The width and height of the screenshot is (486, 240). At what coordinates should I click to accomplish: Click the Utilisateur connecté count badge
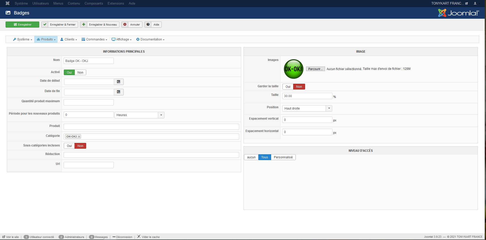point(26,237)
